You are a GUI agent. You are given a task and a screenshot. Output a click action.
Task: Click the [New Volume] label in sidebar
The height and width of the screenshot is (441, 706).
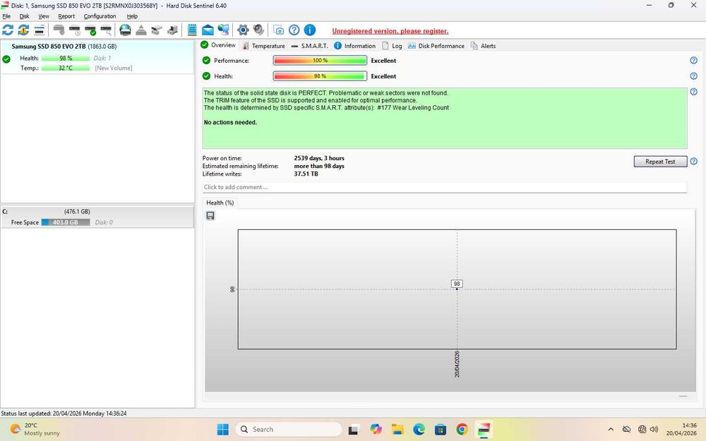(114, 68)
